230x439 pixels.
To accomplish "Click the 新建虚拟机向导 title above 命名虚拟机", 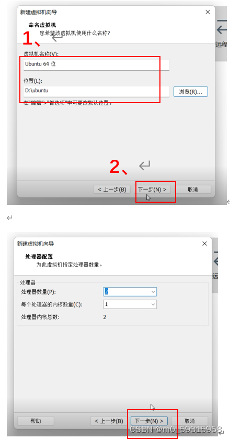I will pyautogui.click(x=39, y=12).
